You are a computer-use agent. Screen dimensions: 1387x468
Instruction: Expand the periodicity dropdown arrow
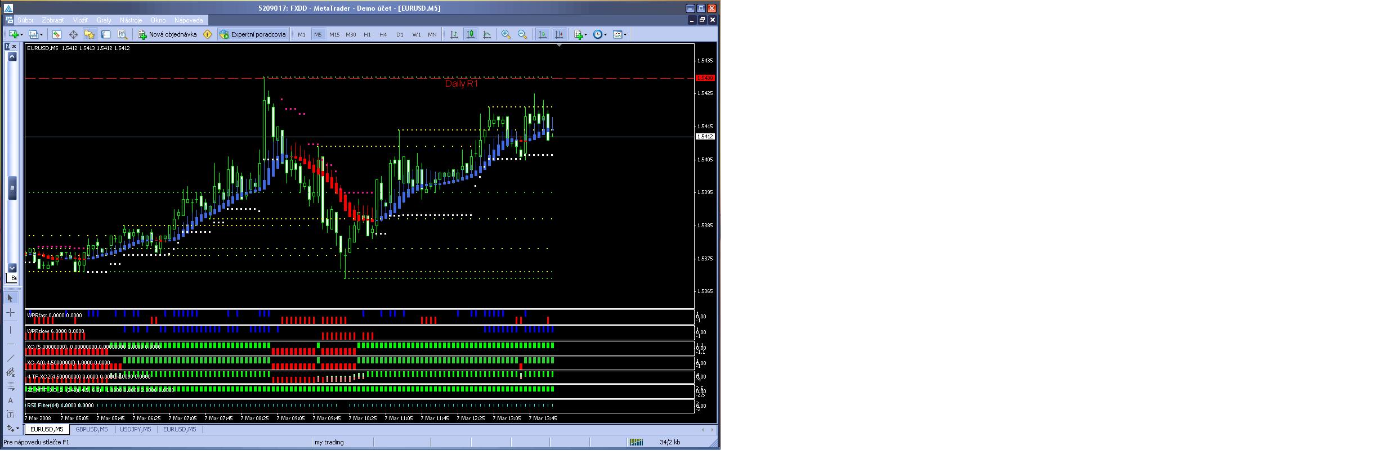[x=606, y=34]
